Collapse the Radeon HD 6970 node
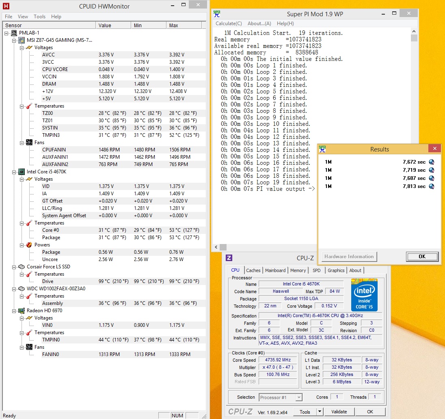Screen dimensions: 445x419 coord(14,311)
